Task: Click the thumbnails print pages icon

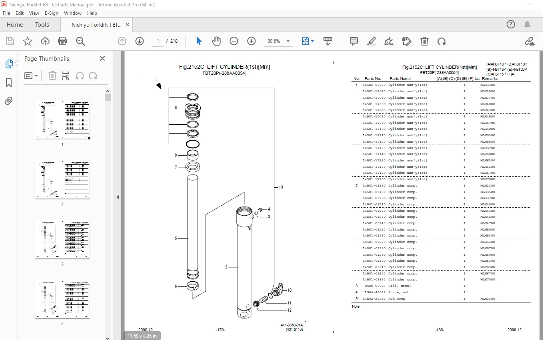Action: click(66, 76)
